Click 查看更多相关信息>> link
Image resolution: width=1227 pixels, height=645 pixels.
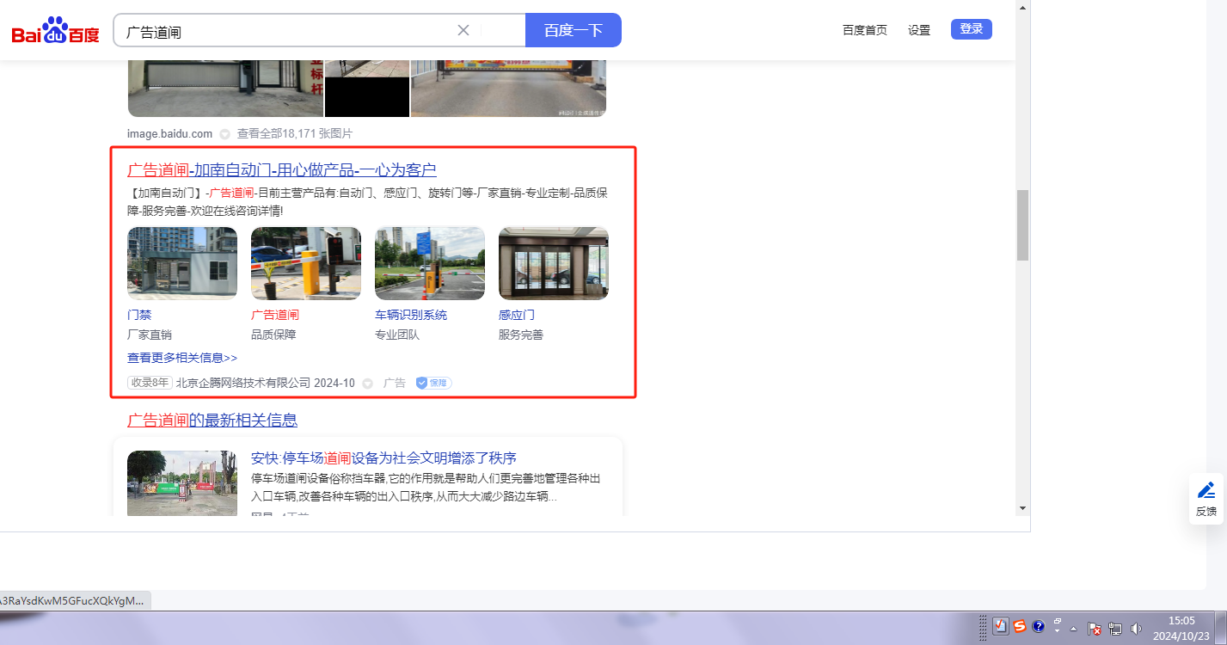coord(182,358)
